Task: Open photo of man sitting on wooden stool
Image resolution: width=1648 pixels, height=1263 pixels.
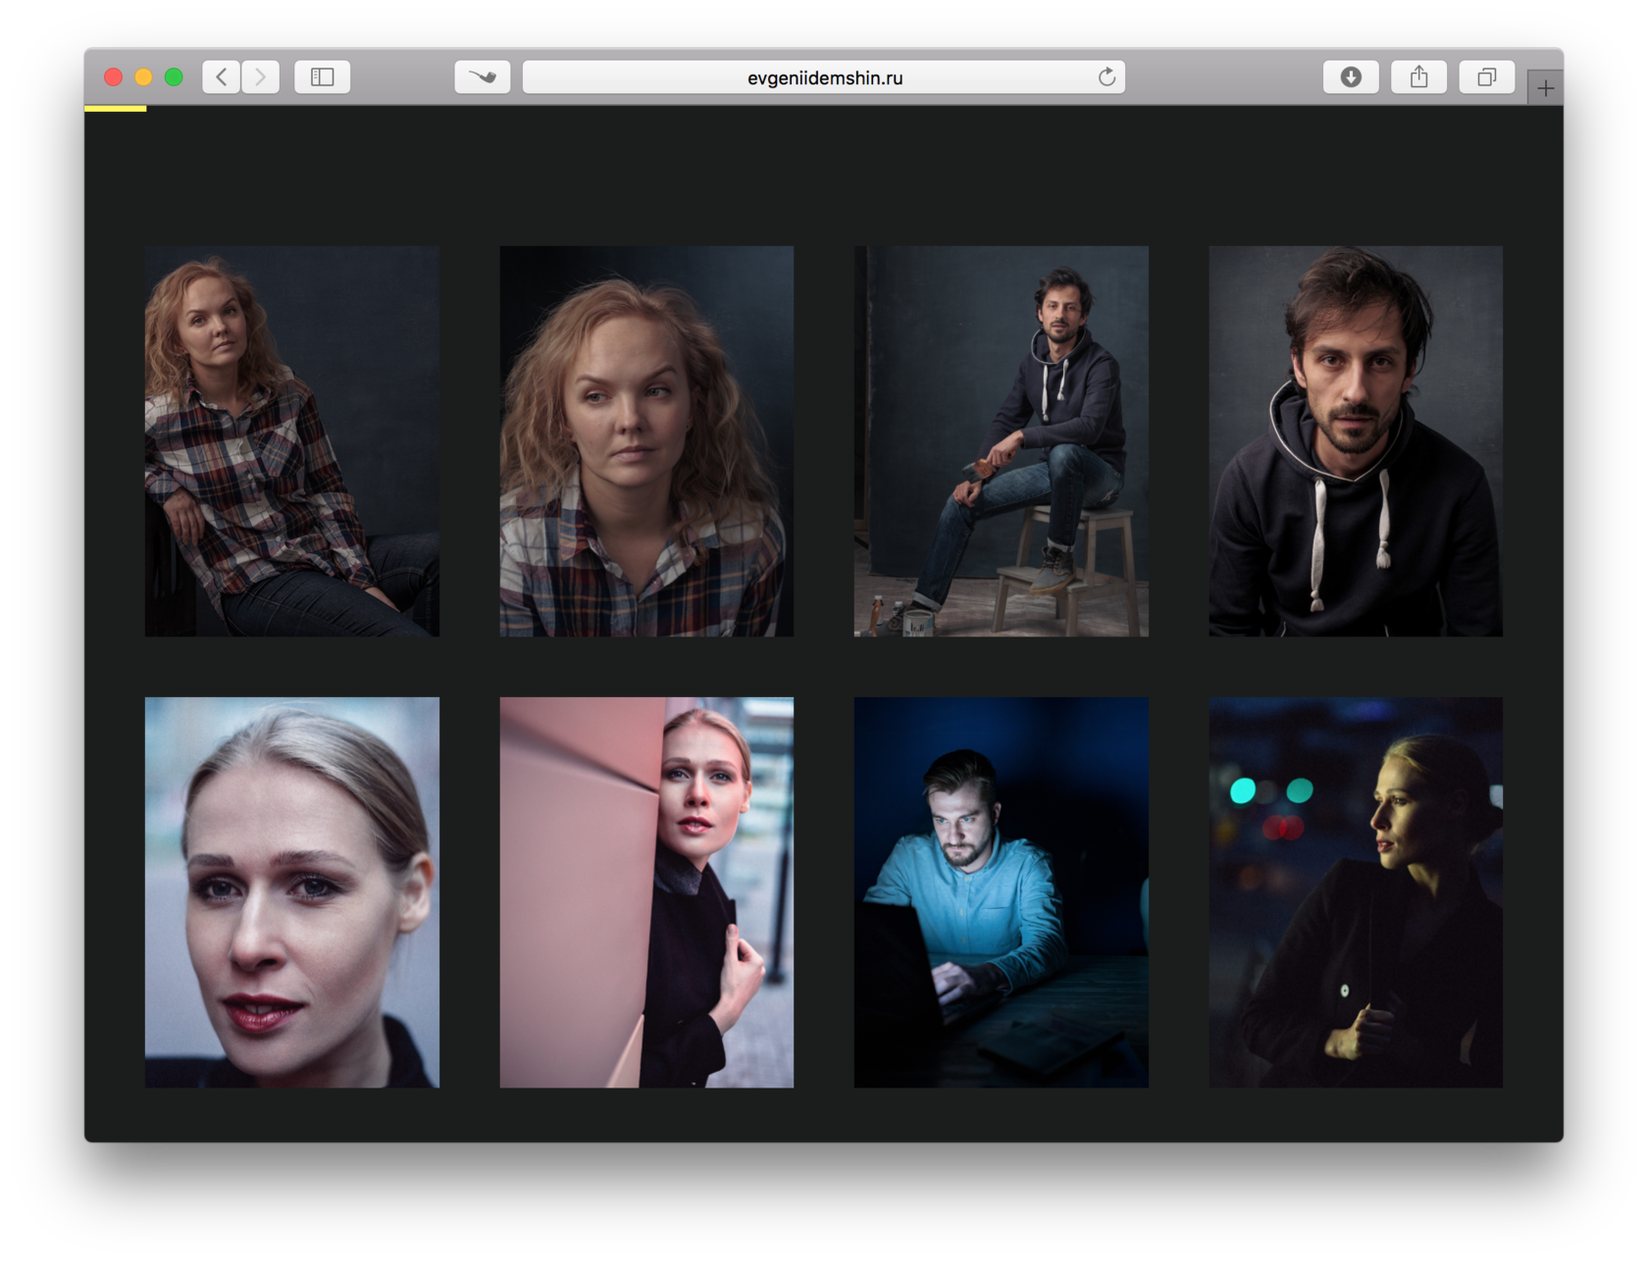Action: pos(1001,441)
